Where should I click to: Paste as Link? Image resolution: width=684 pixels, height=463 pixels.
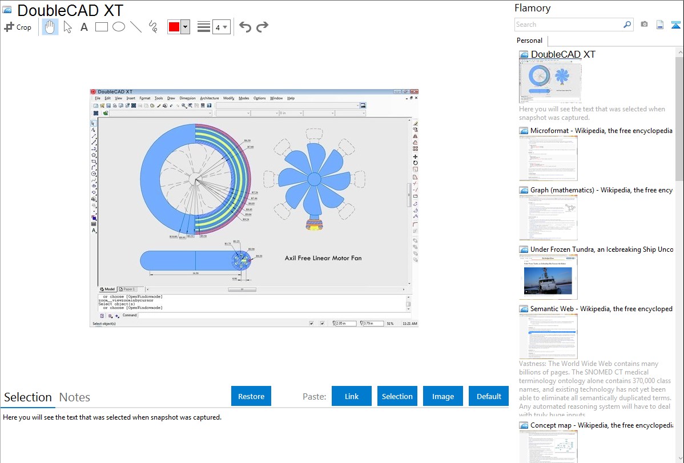tap(352, 396)
